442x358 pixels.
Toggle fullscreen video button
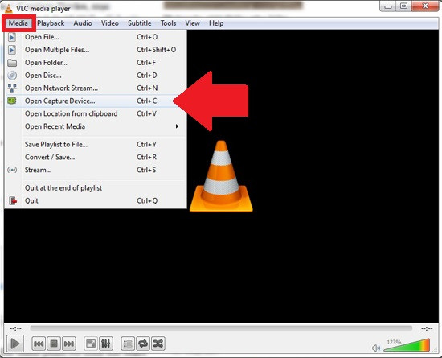click(91, 344)
